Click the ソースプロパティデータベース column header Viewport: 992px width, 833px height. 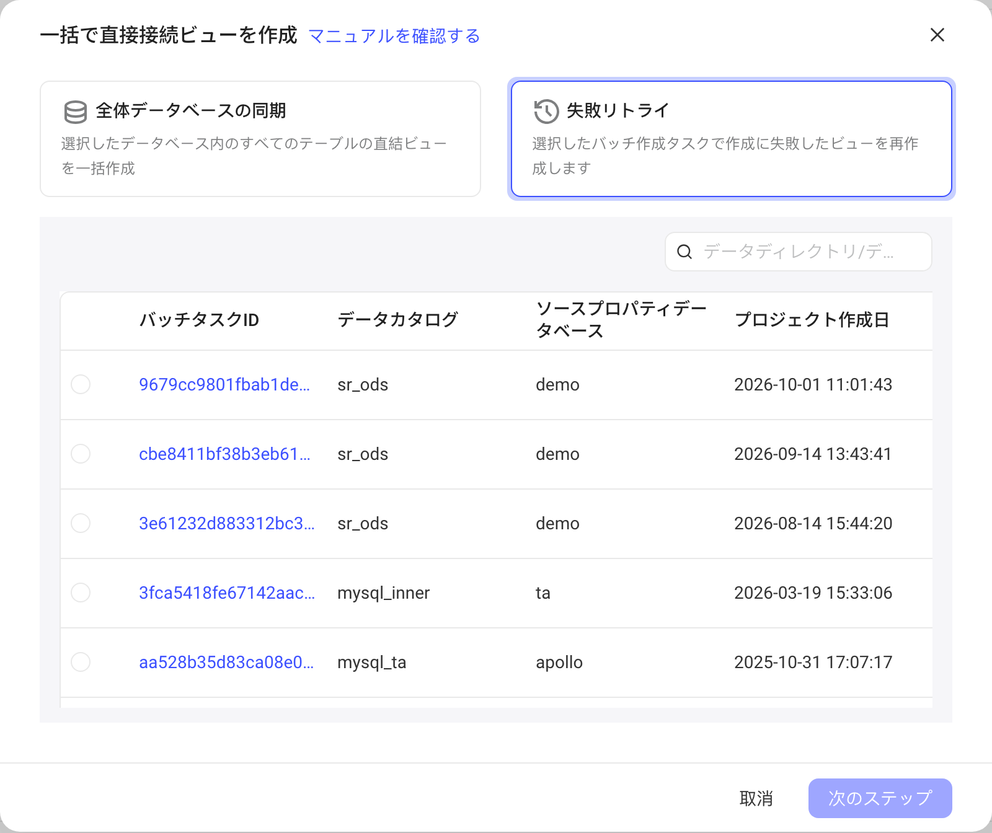[621, 320]
